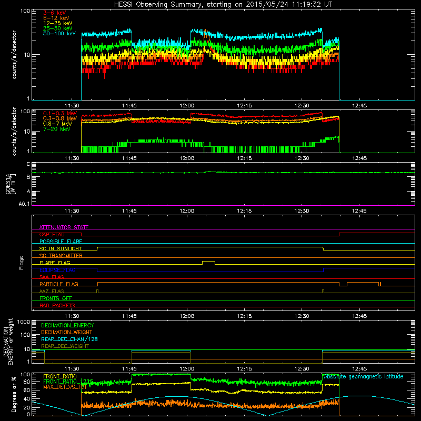
Task: Select the 6-12 keV legend label
Action: click(x=56, y=18)
